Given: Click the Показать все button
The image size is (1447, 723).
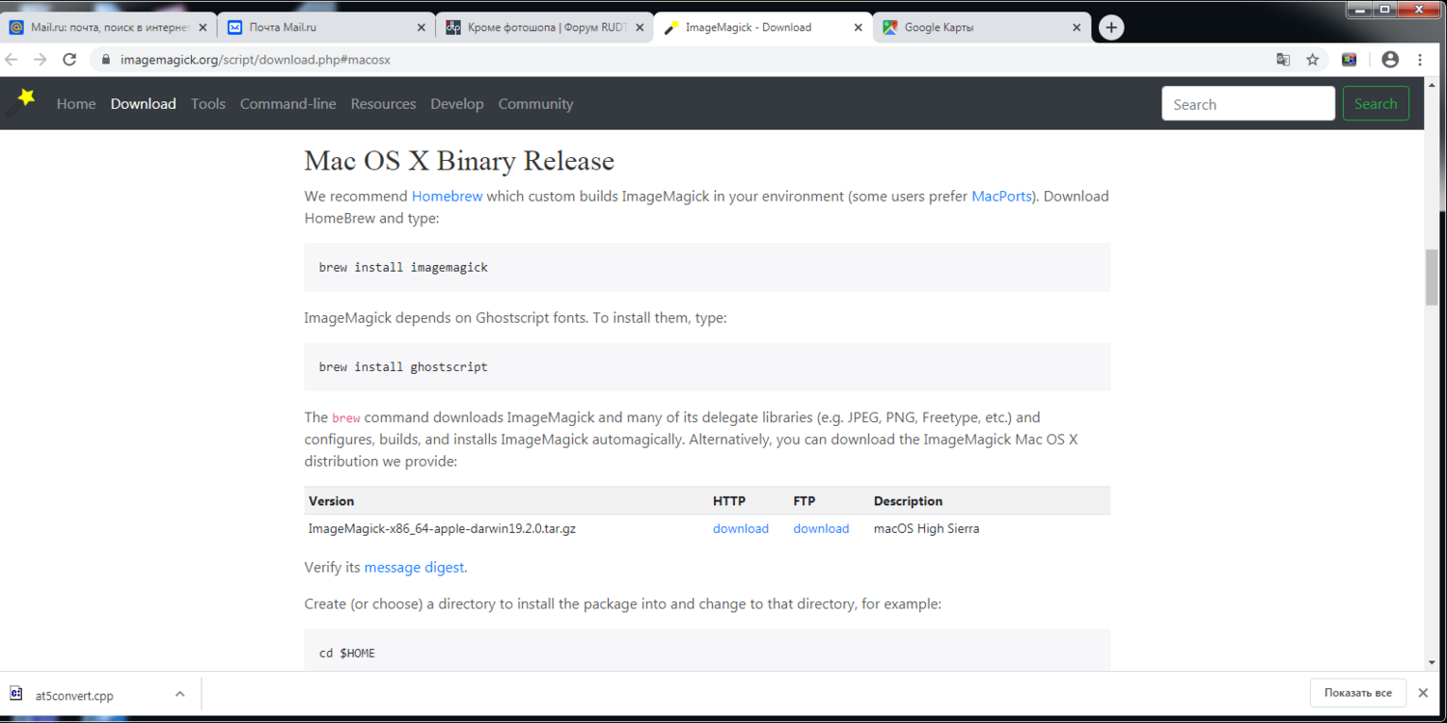Looking at the screenshot, I should [x=1357, y=693].
